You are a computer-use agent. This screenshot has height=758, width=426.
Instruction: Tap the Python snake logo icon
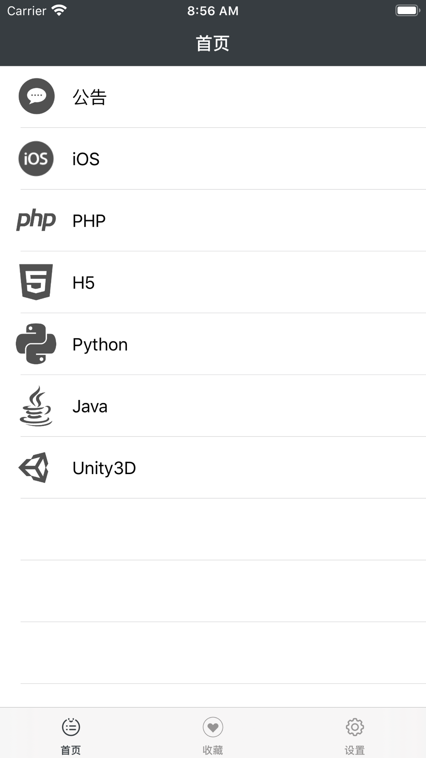pyautogui.click(x=36, y=344)
